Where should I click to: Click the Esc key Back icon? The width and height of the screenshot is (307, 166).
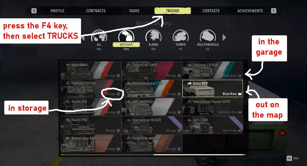click(x=289, y=158)
